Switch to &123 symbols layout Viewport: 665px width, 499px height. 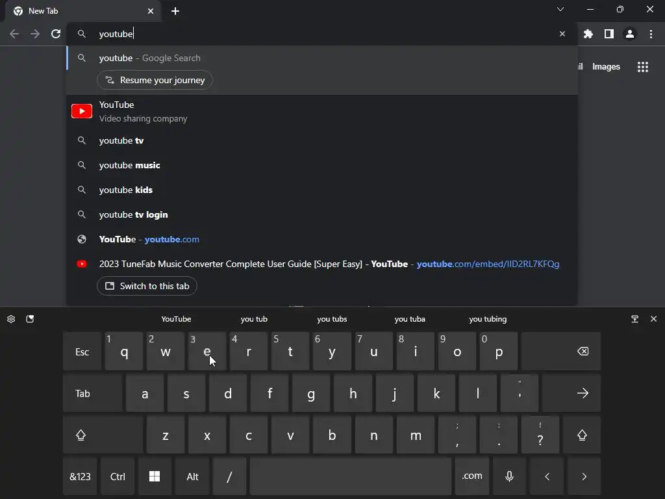pos(80,476)
